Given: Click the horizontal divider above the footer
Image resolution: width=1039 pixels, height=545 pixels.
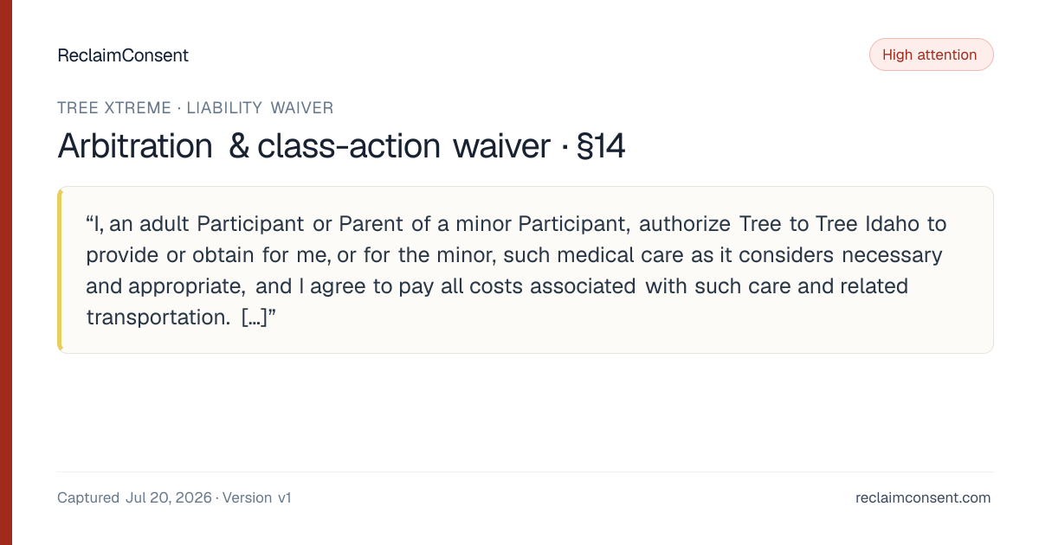Looking at the screenshot, I should (x=525, y=471).
